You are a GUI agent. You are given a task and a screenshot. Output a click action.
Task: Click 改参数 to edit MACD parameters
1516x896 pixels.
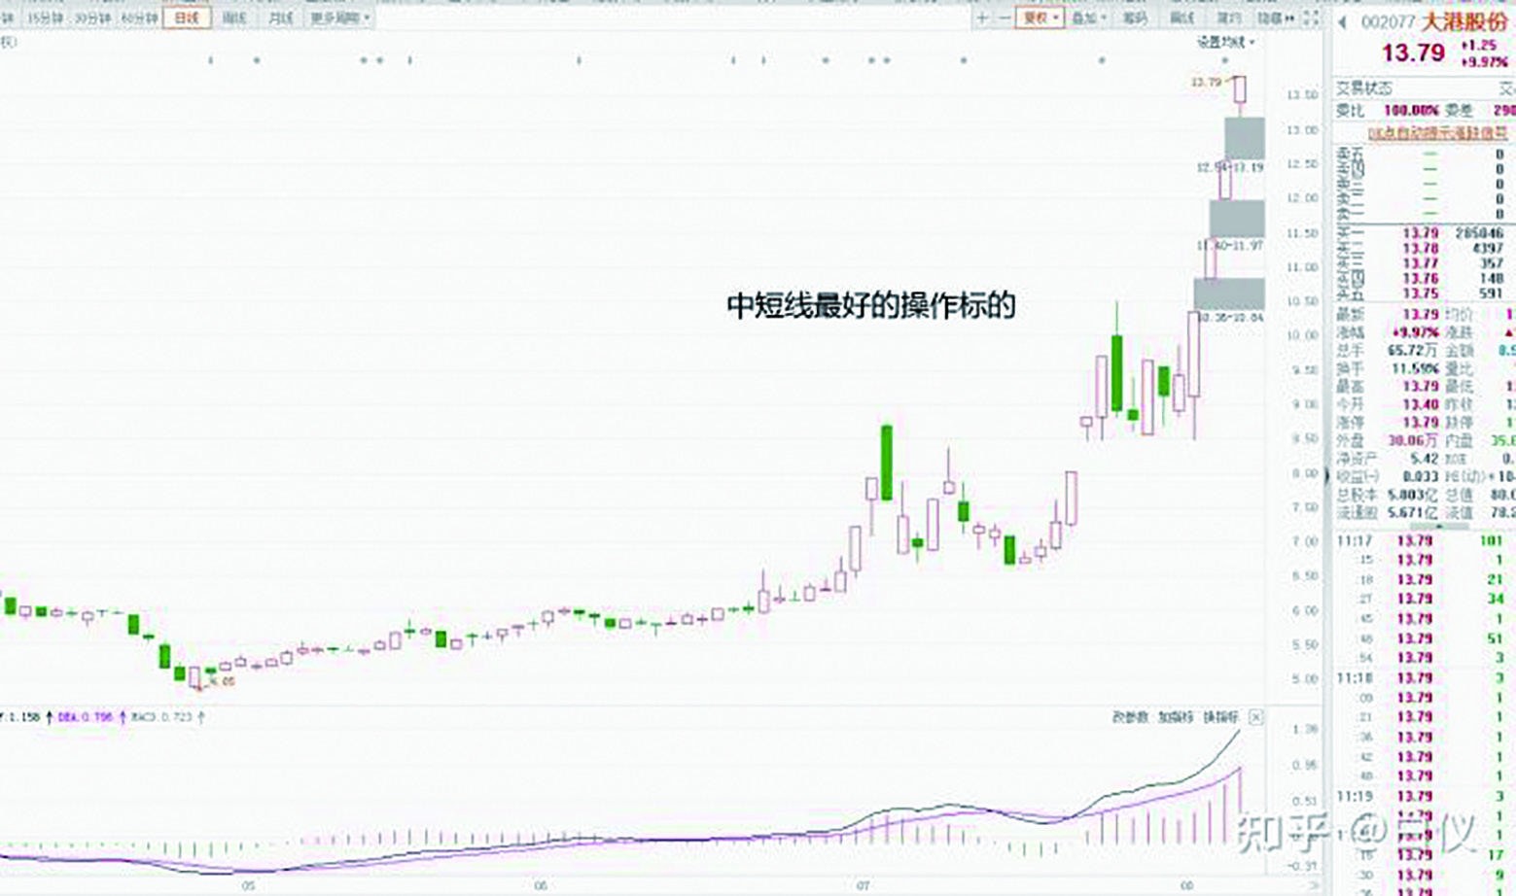point(1129,716)
